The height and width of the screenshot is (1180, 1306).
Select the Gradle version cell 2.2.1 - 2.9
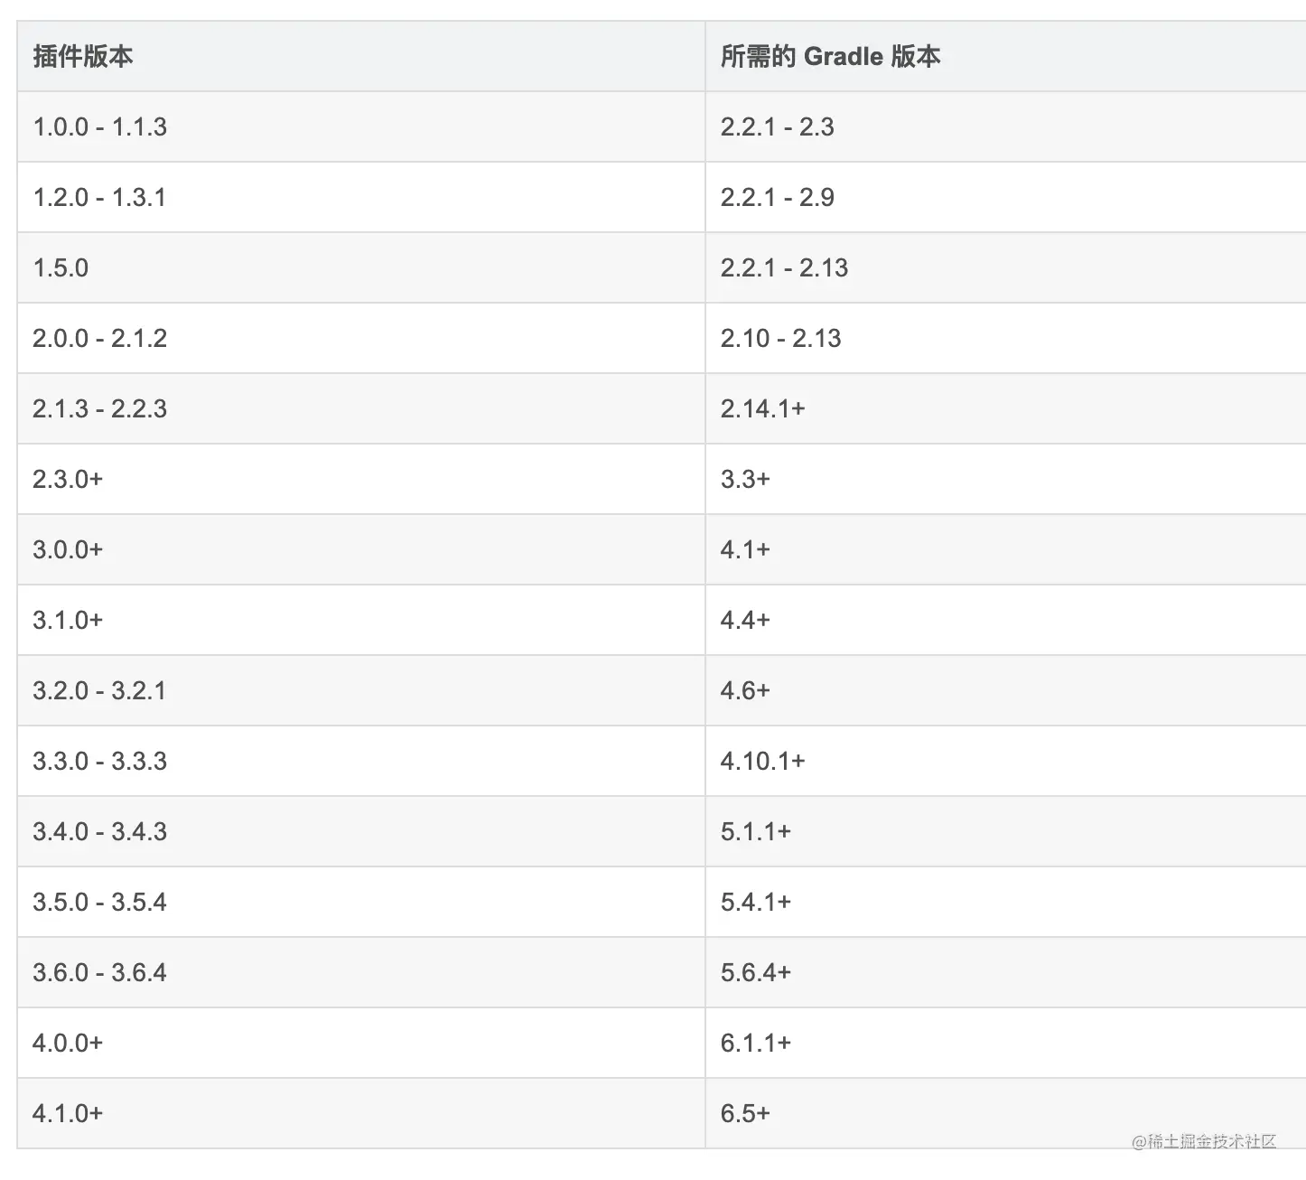777,198
